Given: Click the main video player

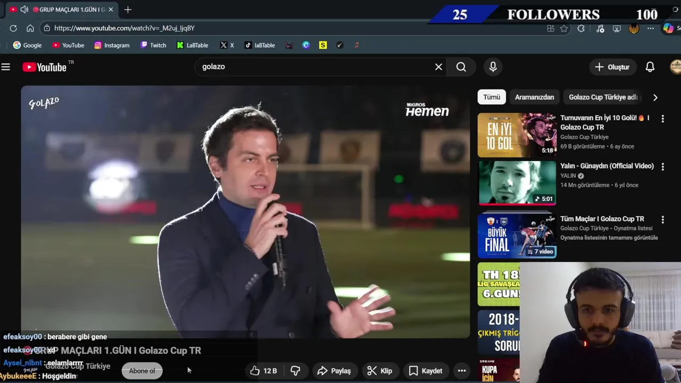Looking at the screenshot, I should [245, 212].
